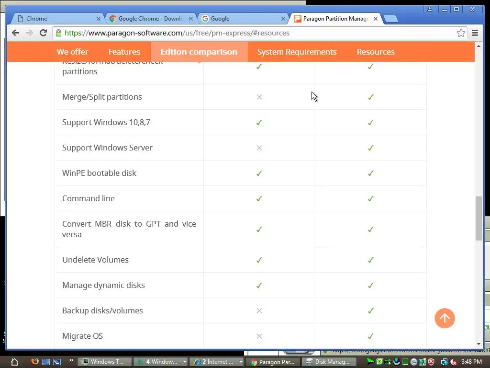Open a new tab with the new-tab button

coord(390,19)
